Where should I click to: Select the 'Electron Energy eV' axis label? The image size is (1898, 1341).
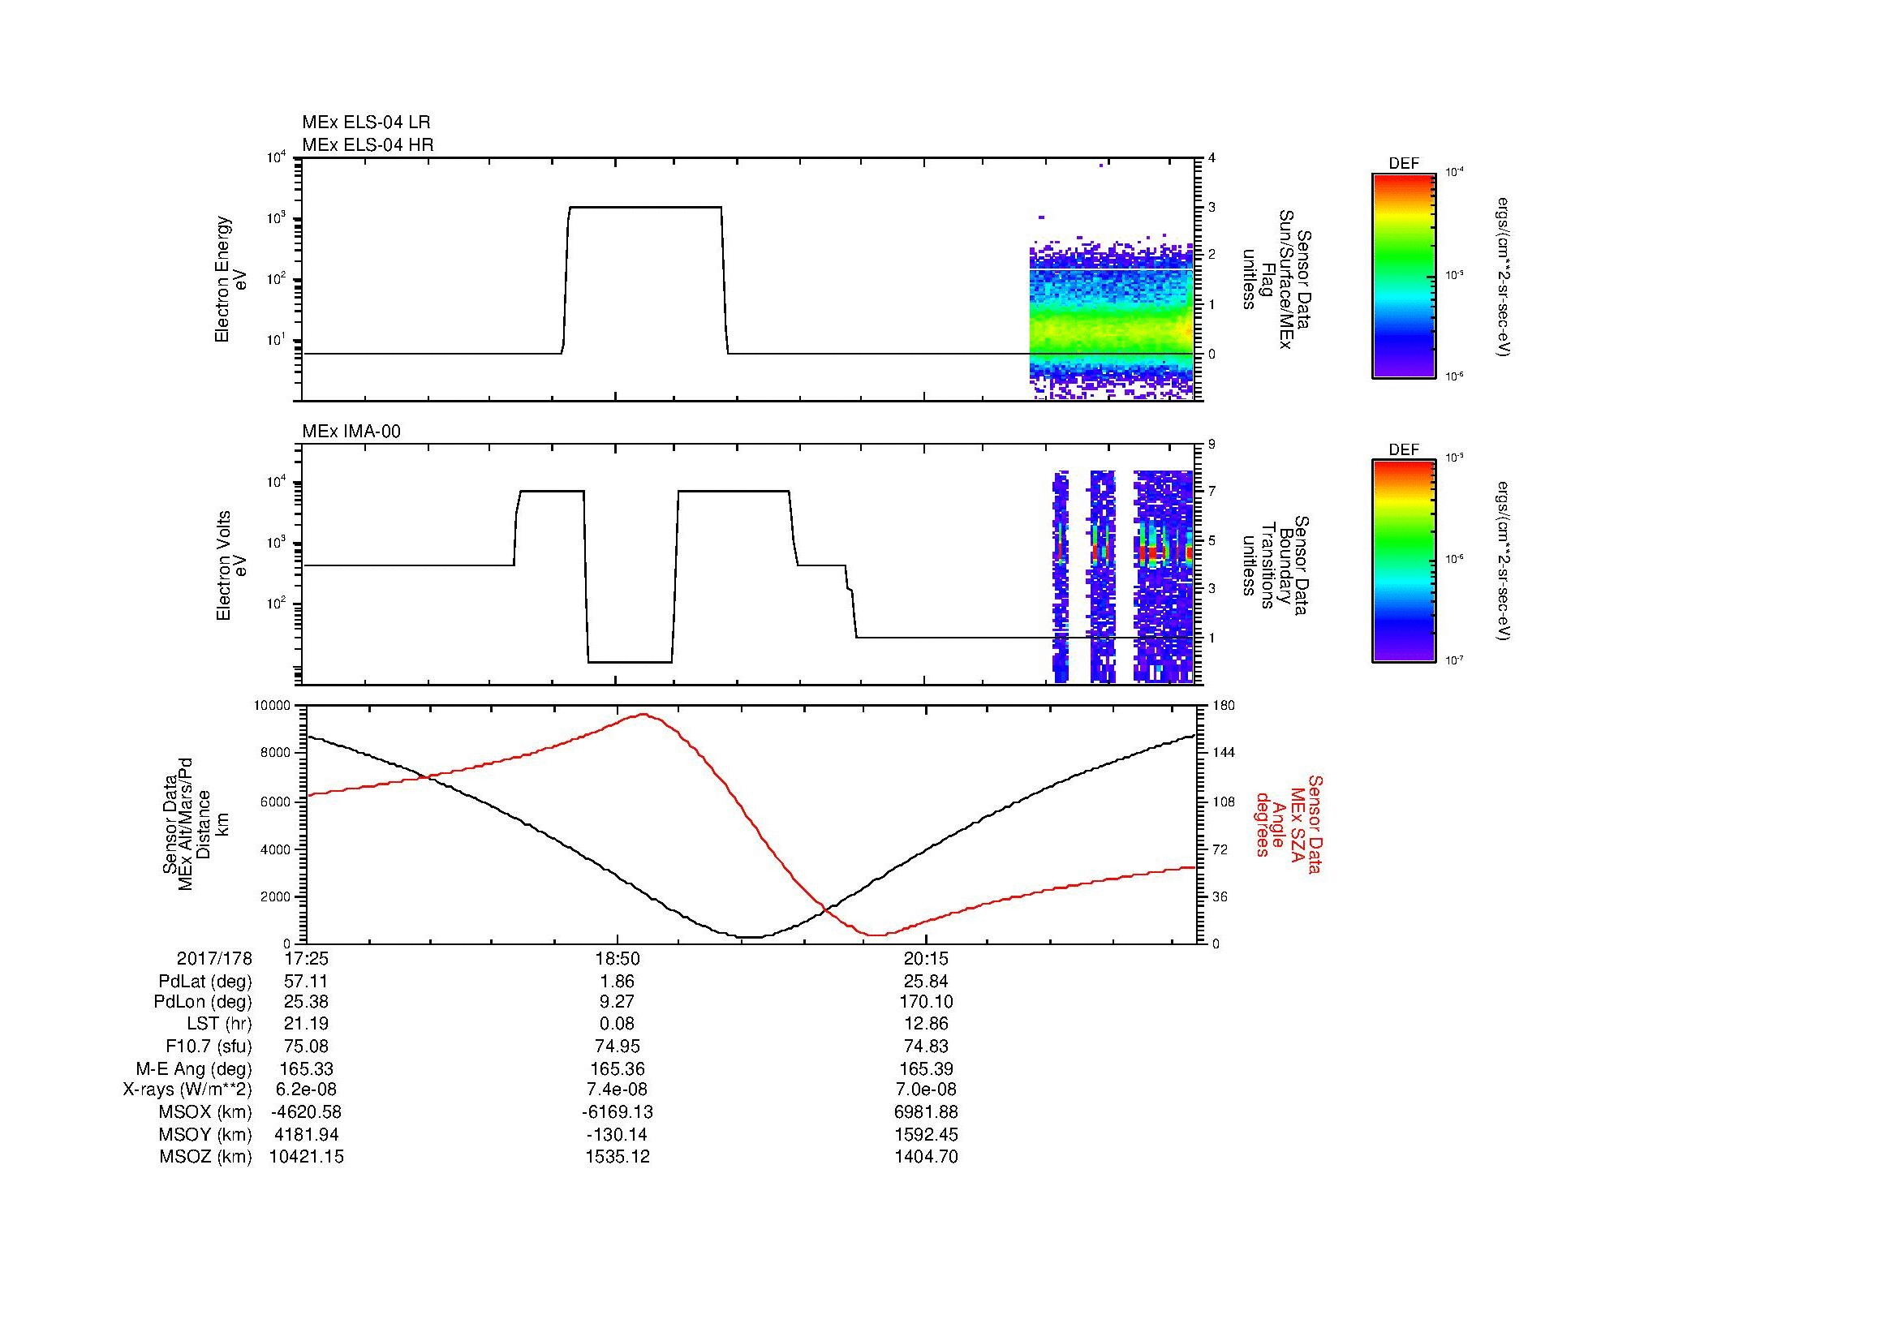point(232,280)
